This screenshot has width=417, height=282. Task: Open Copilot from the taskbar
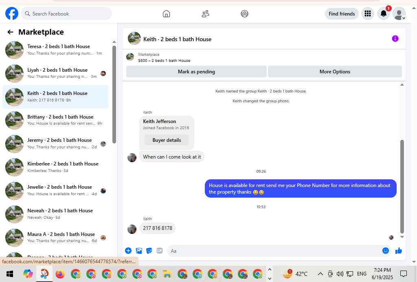tap(28, 274)
